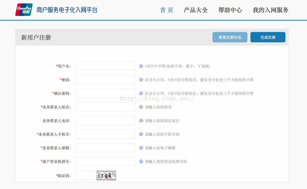Focus the 用户名 input field

click(105, 66)
